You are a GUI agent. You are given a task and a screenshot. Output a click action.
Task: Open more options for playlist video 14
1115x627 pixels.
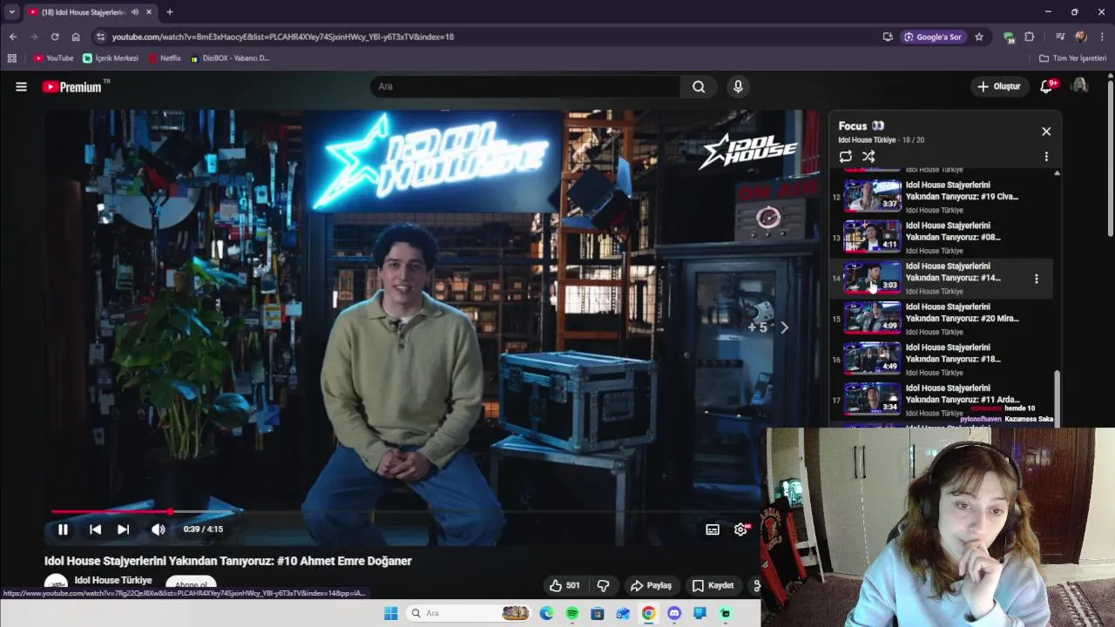pyautogui.click(x=1036, y=279)
